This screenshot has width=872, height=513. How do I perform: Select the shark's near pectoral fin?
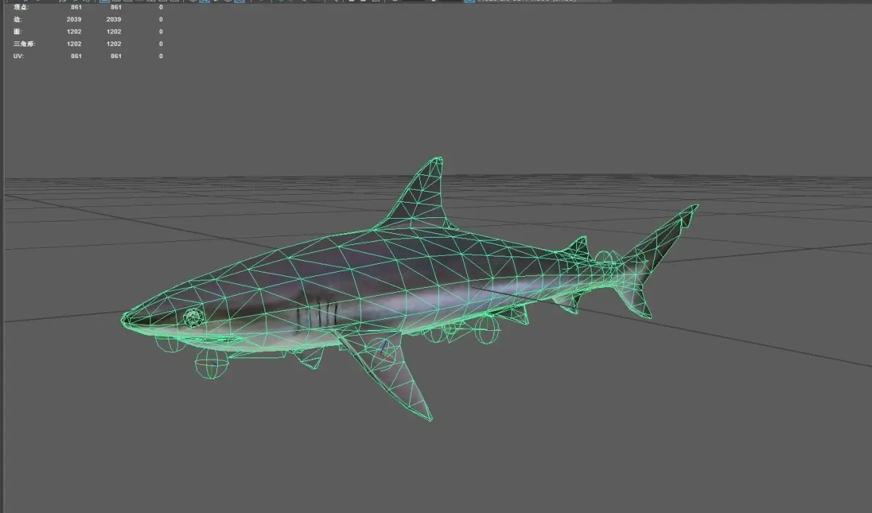(392, 375)
